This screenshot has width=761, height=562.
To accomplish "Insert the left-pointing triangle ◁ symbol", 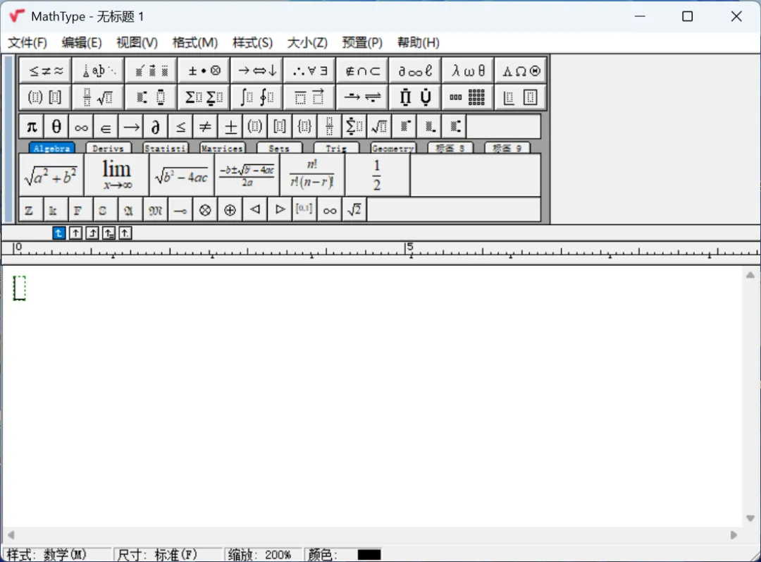I will (255, 210).
